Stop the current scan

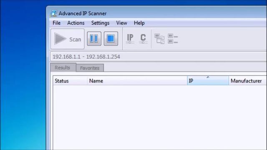[111, 39]
